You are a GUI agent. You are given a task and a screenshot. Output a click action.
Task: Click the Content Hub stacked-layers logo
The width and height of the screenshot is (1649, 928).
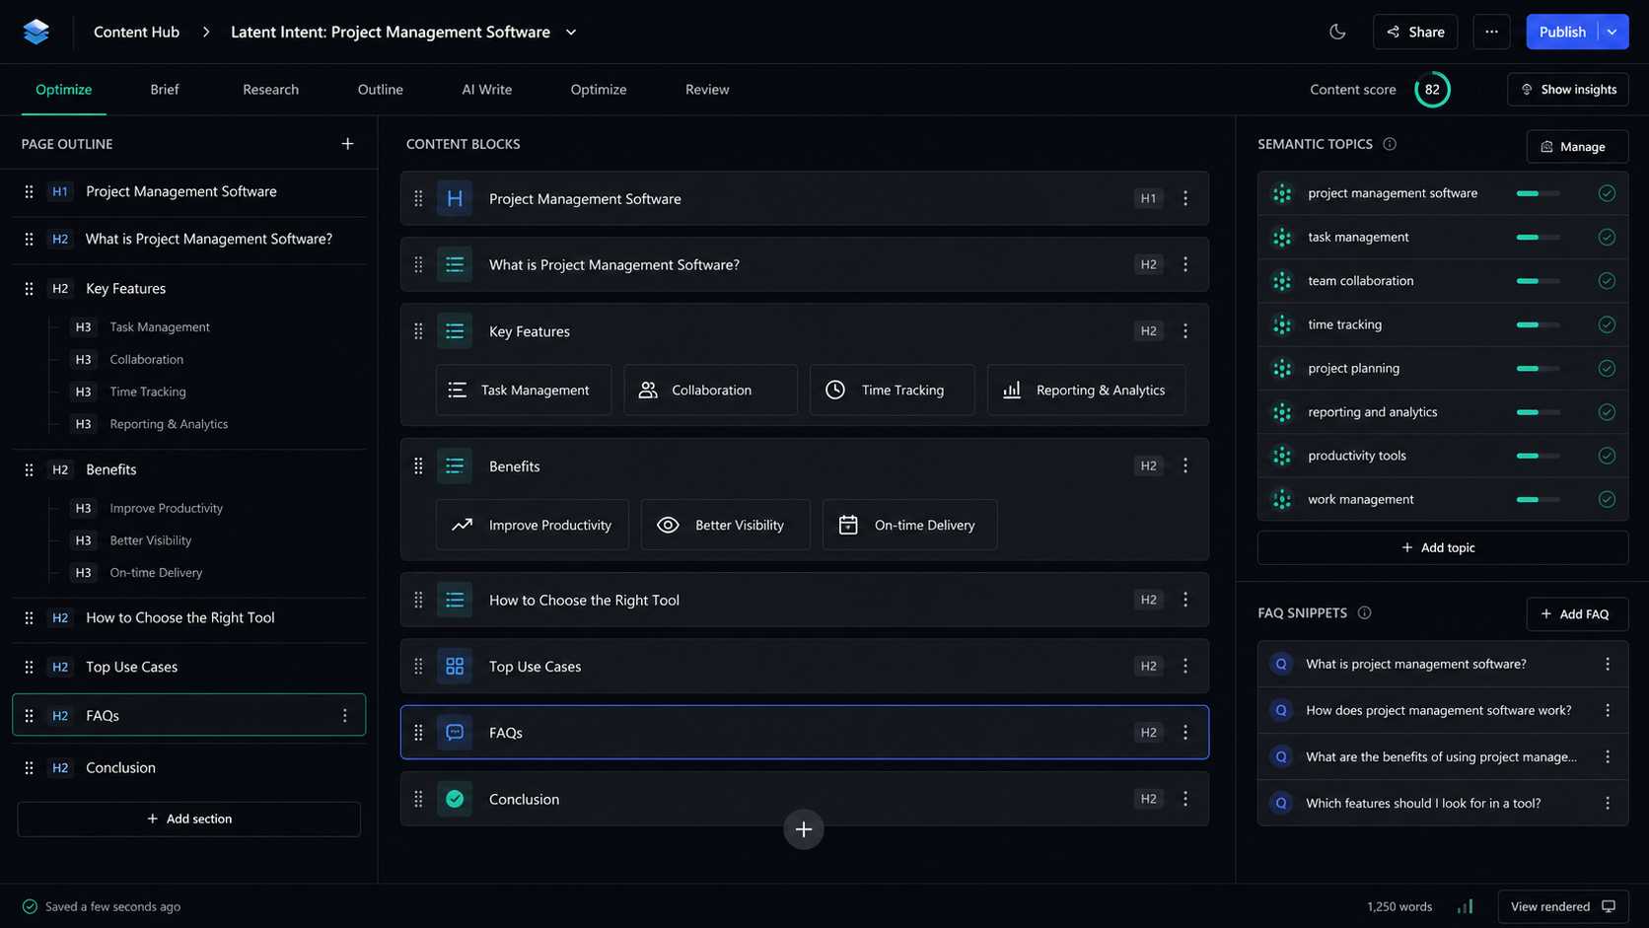coord(36,32)
